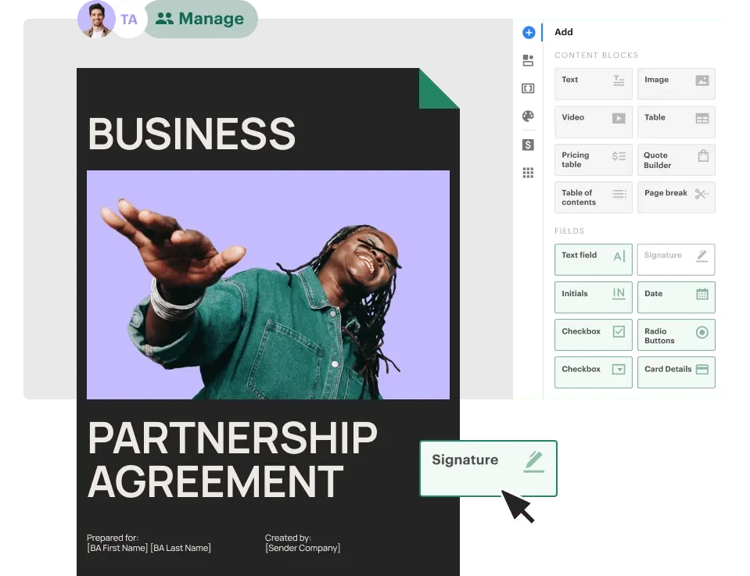Open the variables panel icon
Image resolution: width=750 pixels, height=576 pixels.
[528, 88]
